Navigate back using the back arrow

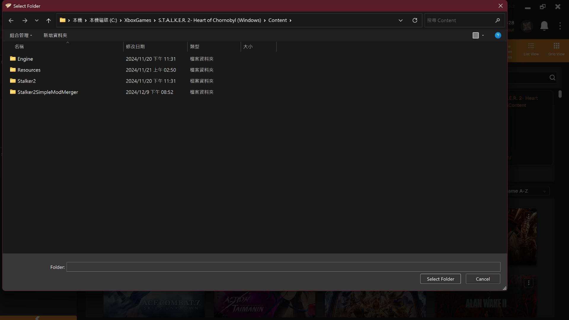click(11, 20)
